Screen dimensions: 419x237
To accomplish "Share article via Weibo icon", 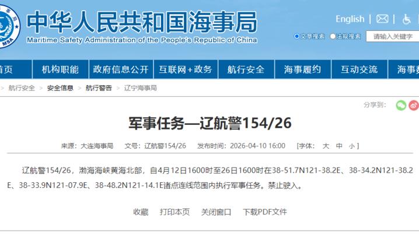I will 414,105.
